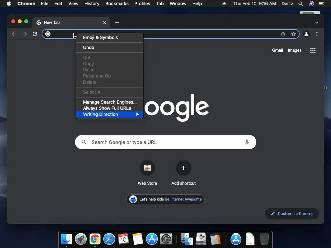Open the Window menu
331x248 pixels.
[178, 4]
